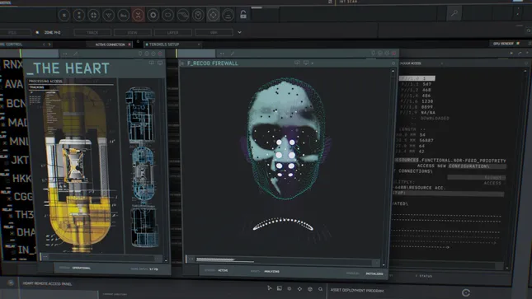
Task: Click the ANALYZING status in the firewall window
Action: click(x=271, y=271)
